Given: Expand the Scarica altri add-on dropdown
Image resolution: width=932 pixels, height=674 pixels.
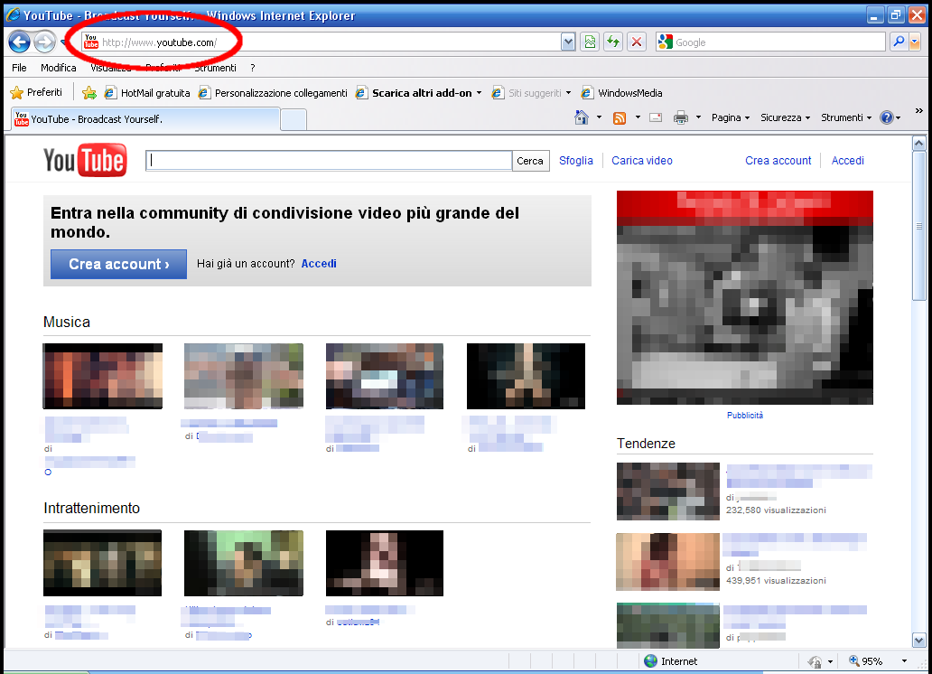Looking at the screenshot, I should tap(479, 93).
